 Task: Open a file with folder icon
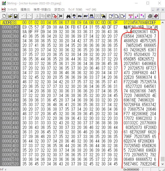tap(10, 16)
